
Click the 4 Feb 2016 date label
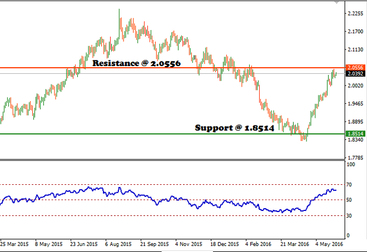pyautogui.click(x=259, y=244)
